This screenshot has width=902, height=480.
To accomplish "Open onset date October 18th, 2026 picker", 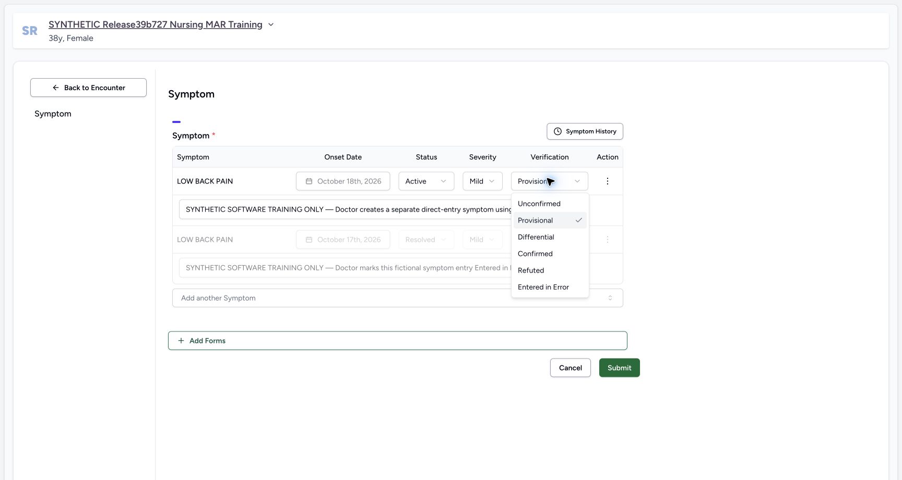I will coord(343,181).
